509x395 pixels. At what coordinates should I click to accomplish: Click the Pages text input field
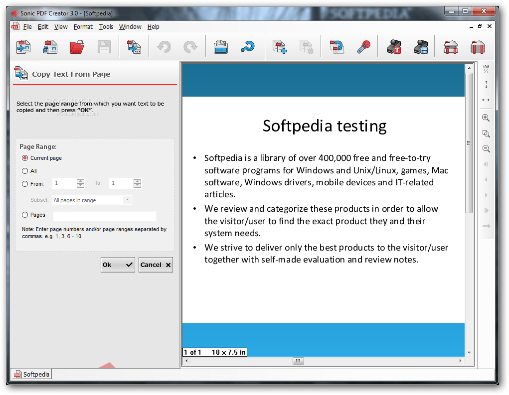105,216
